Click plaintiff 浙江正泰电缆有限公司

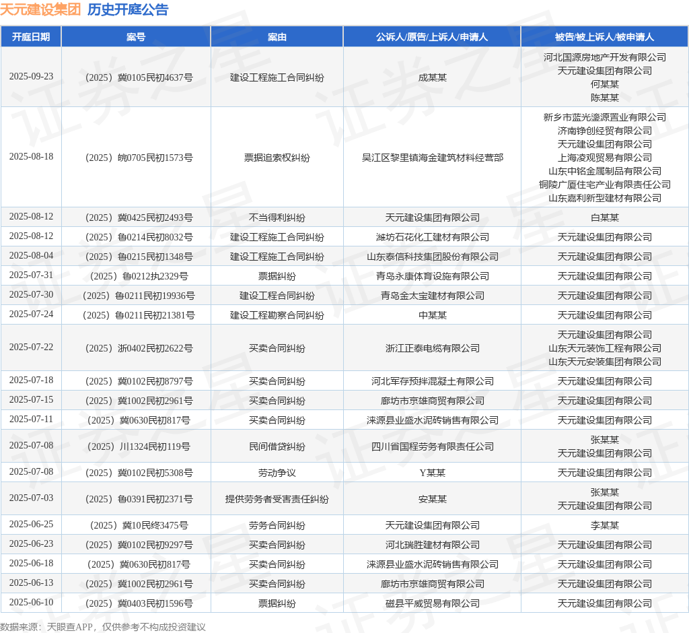(x=433, y=348)
